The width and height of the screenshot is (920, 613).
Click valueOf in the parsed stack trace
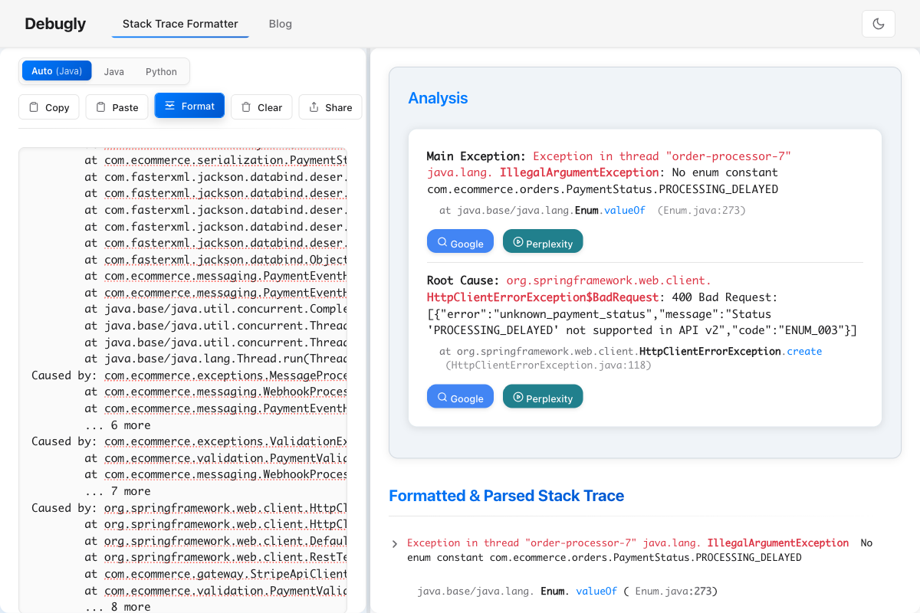tap(596, 591)
